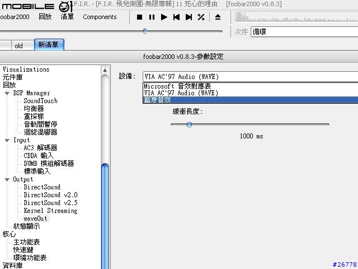Select the DSP Manager tree item
This screenshot has height=269, width=358.
pos(31,93)
